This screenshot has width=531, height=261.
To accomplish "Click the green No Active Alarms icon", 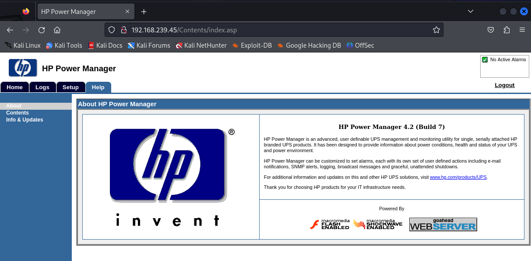I will (x=485, y=59).
